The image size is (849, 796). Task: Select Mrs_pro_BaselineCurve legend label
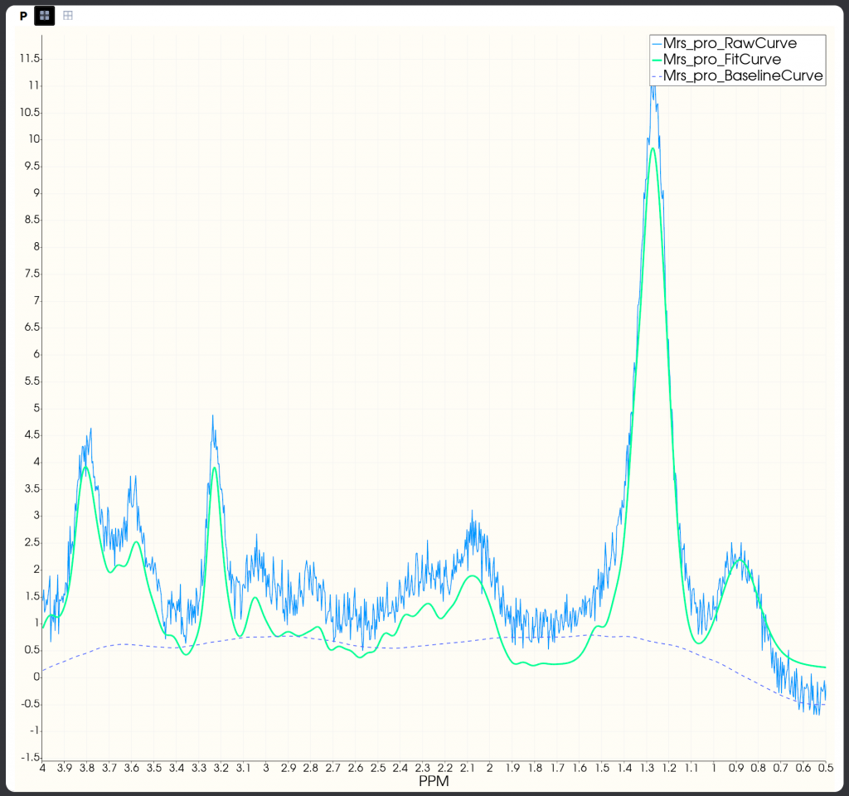(743, 76)
